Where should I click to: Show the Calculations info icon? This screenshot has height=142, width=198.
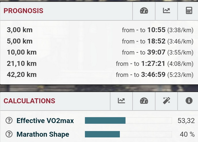click(189, 101)
